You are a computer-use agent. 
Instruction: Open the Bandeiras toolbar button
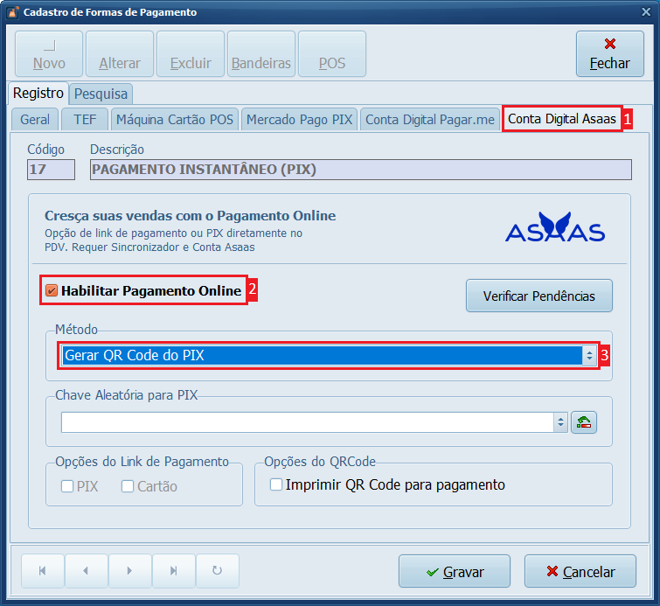click(x=261, y=54)
